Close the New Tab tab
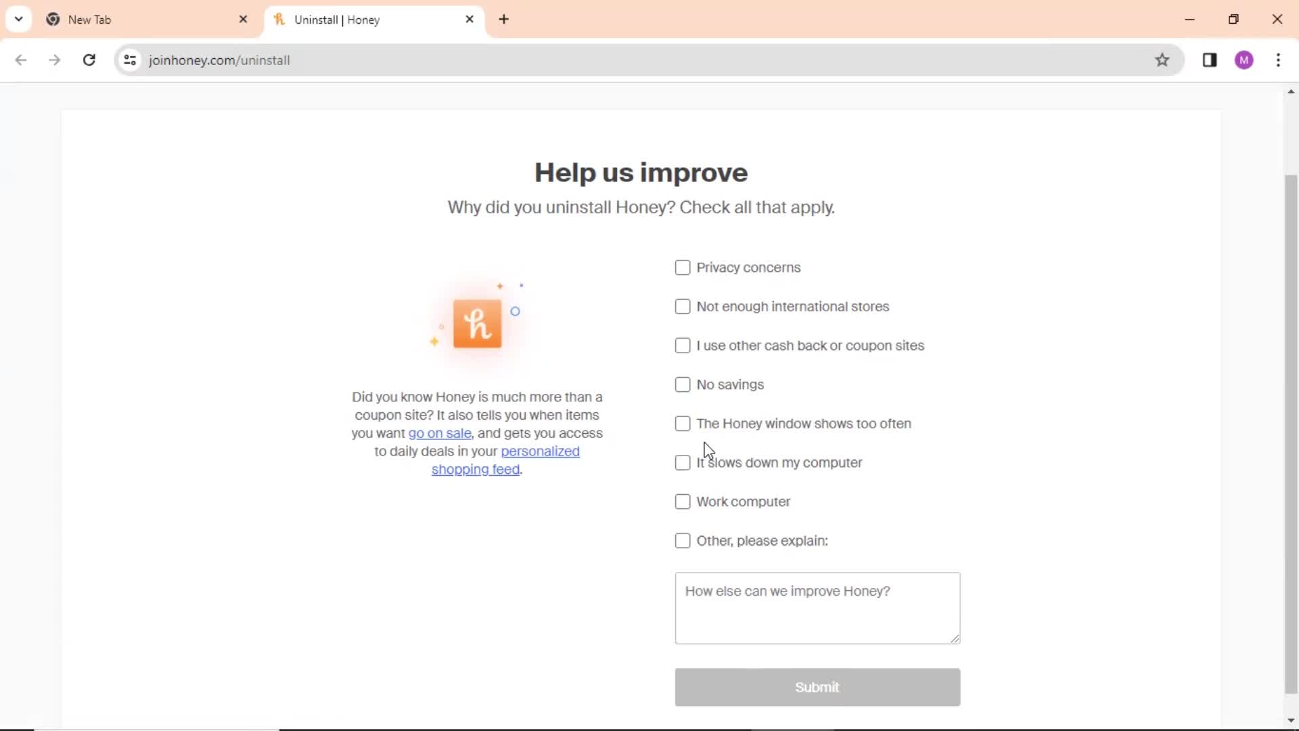Viewport: 1299px width, 731px height. (x=244, y=20)
